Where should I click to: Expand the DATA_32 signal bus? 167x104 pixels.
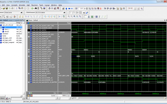[x=29, y=32]
